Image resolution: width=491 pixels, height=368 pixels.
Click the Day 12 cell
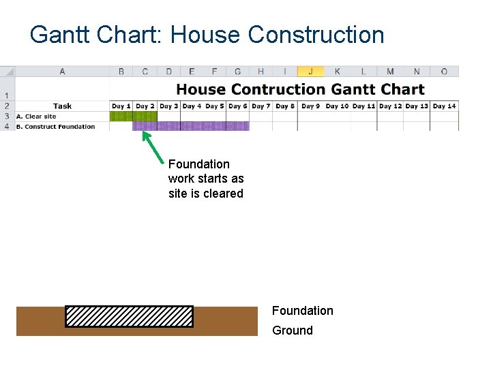(x=390, y=106)
